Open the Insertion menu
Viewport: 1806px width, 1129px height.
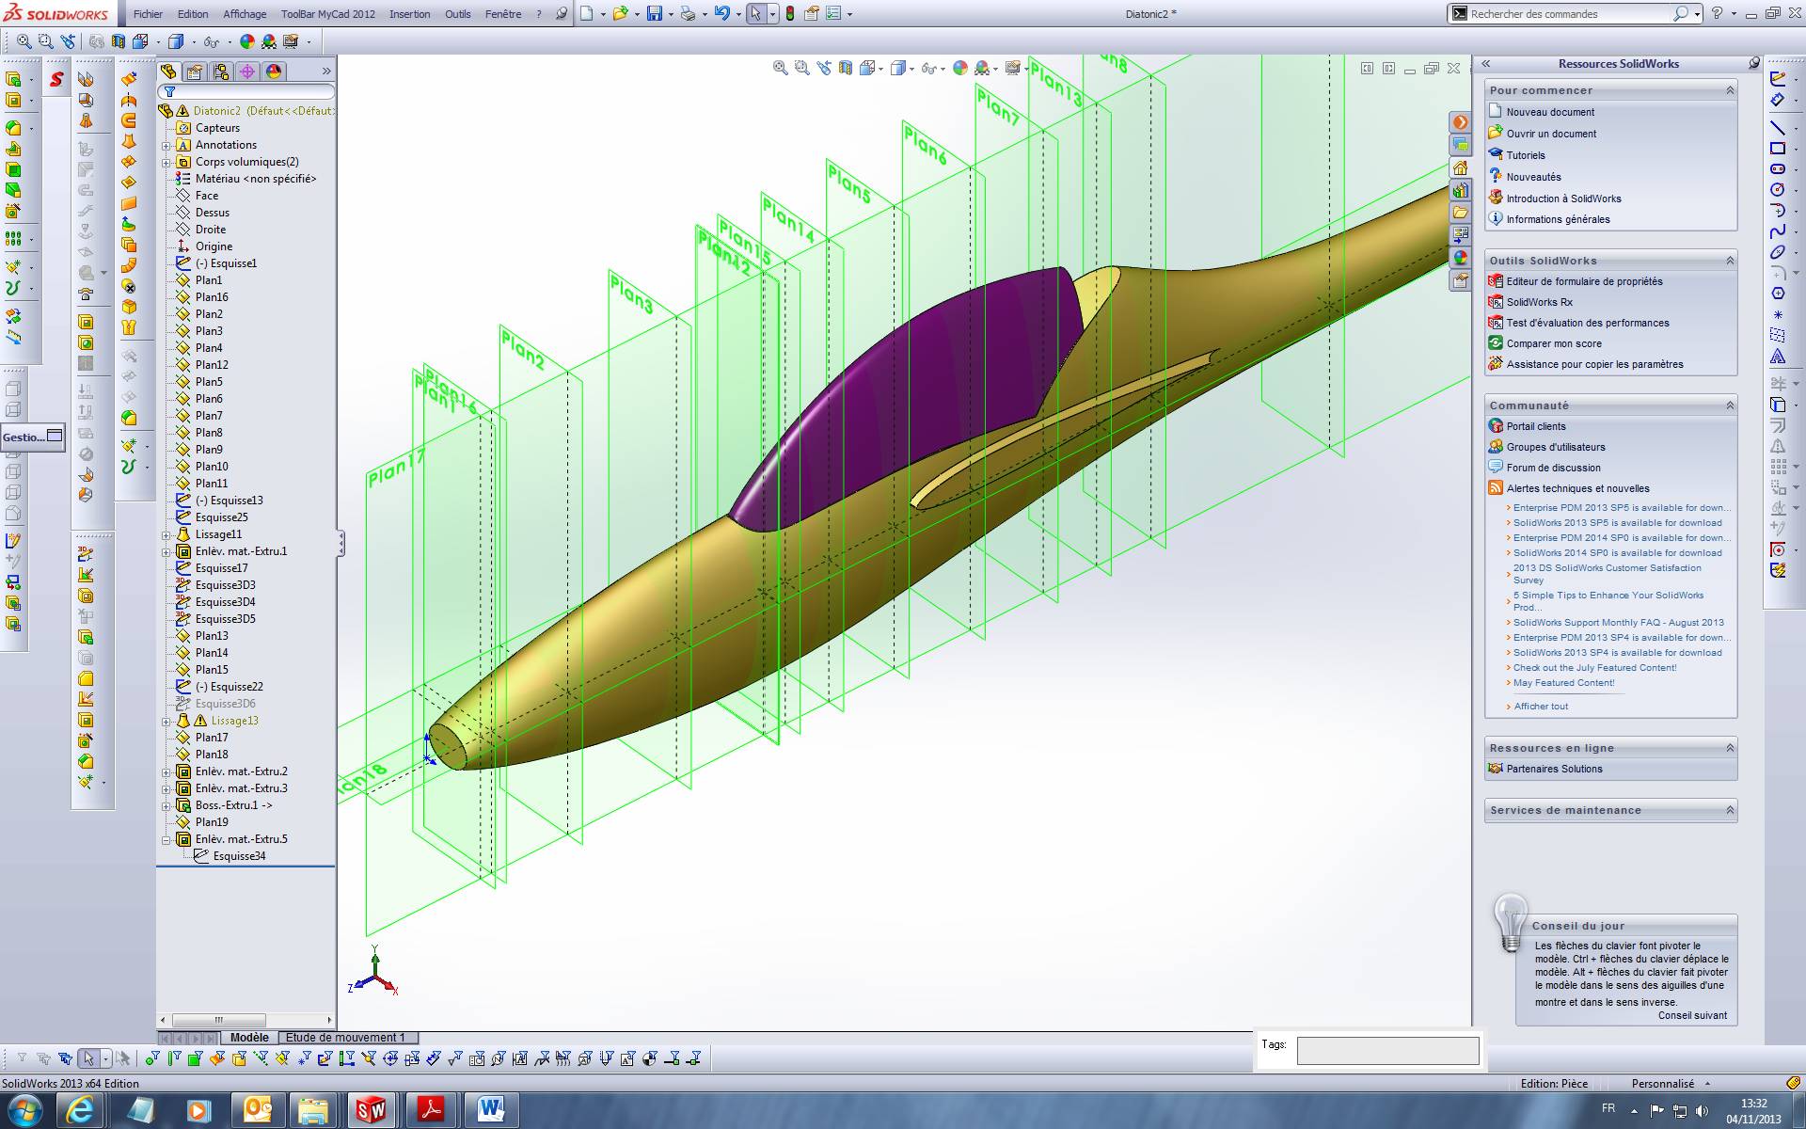coord(410,14)
